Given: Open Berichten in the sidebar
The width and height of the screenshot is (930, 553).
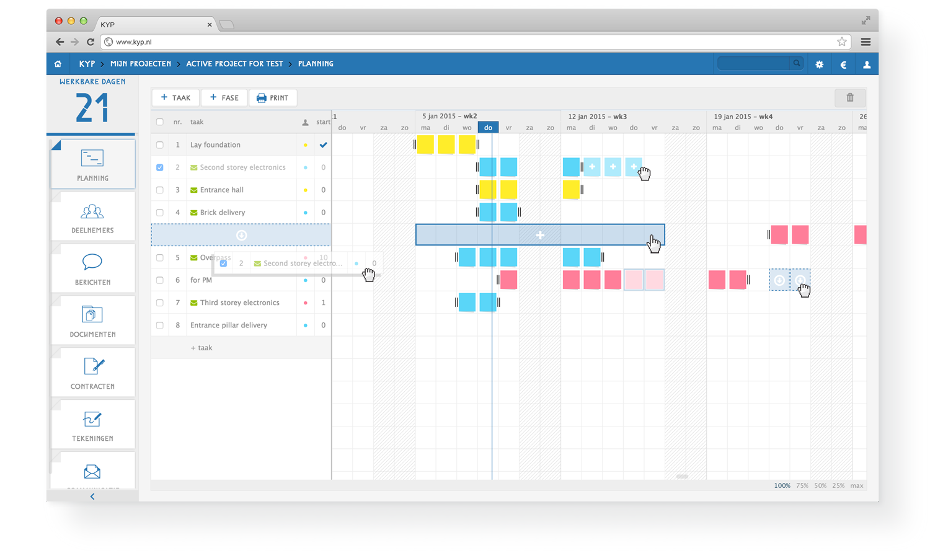Looking at the screenshot, I should (92, 270).
